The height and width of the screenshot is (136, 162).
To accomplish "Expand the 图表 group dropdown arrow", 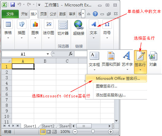I will tap(35, 38).
